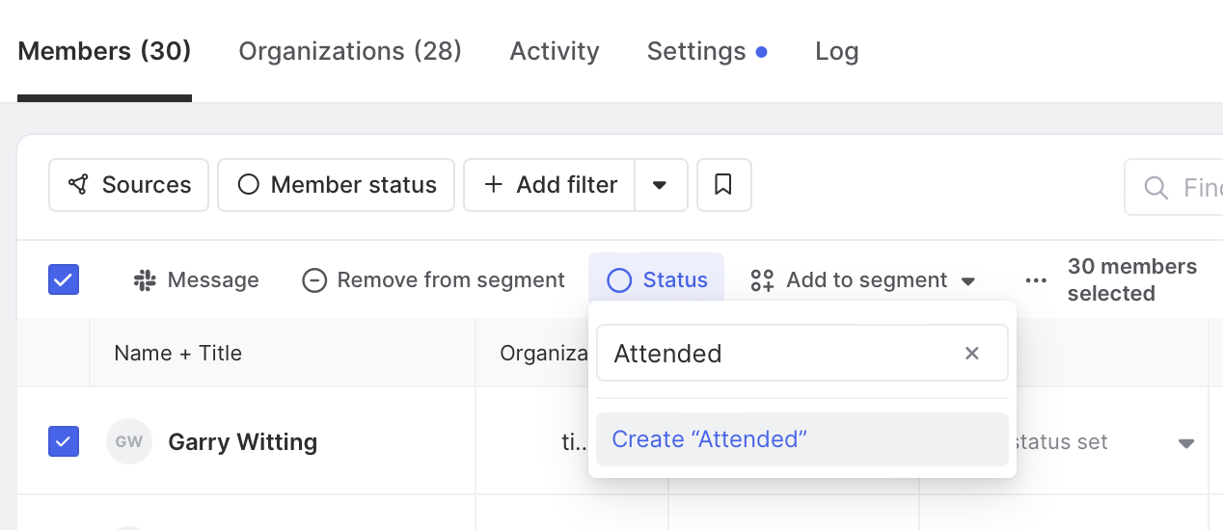Go to the Settings tab

click(696, 51)
